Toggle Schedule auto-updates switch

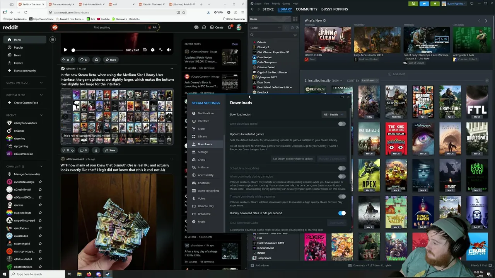click(342, 168)
